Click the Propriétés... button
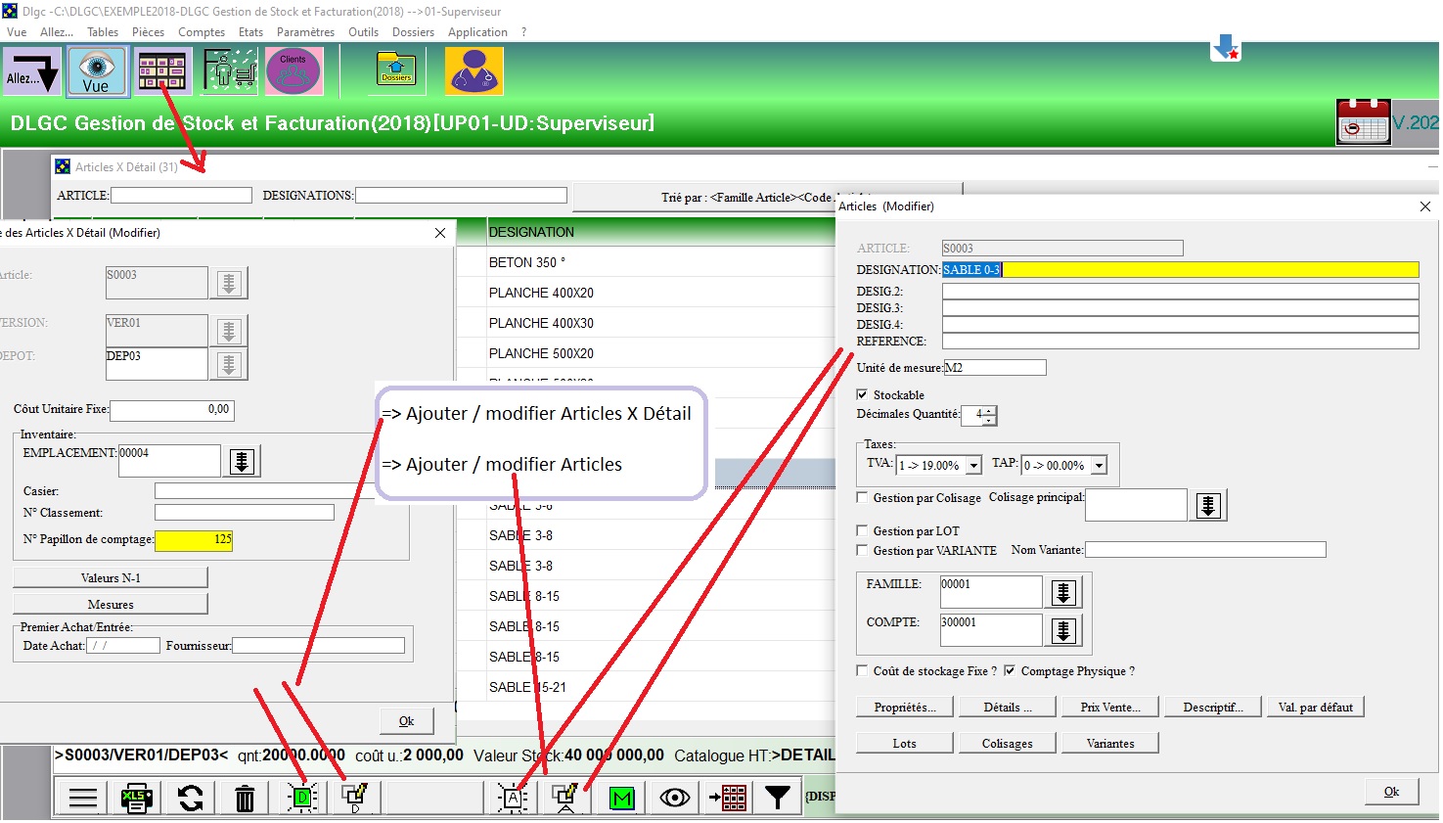 [905, 707]
